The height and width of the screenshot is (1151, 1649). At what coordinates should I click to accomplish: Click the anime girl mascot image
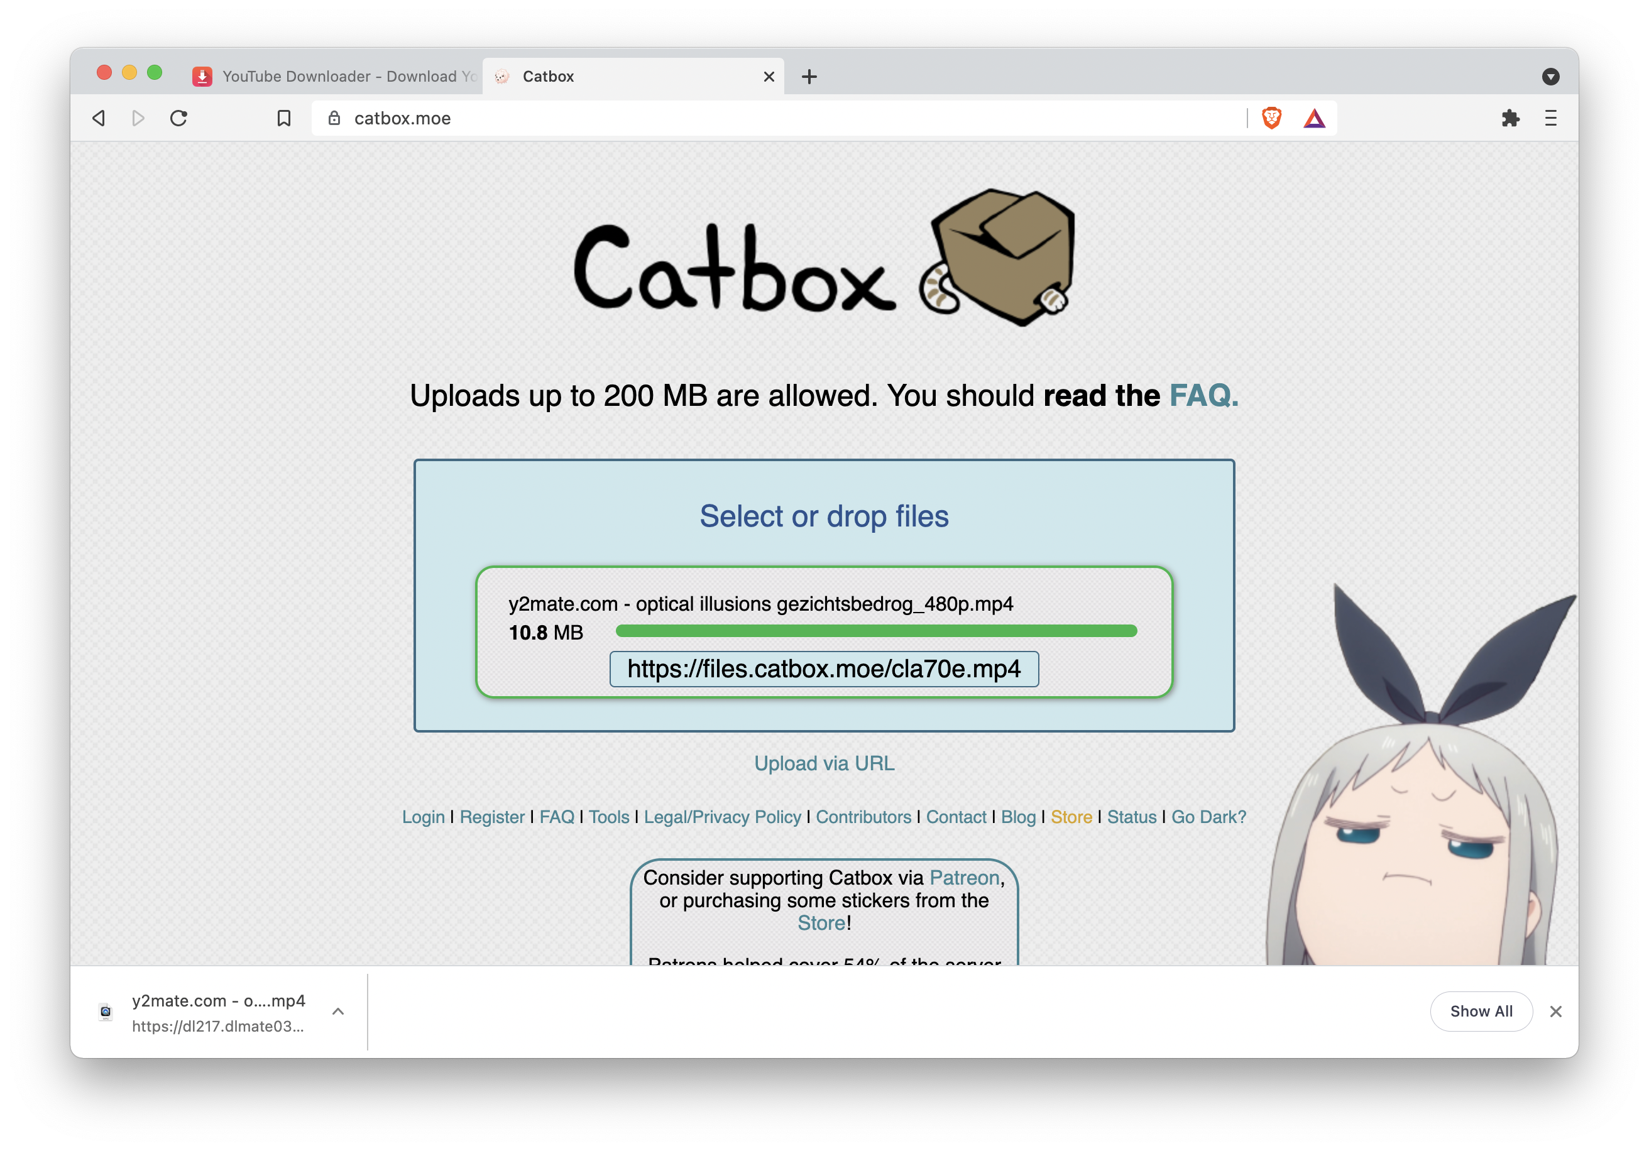click(x=1421, y=774)
